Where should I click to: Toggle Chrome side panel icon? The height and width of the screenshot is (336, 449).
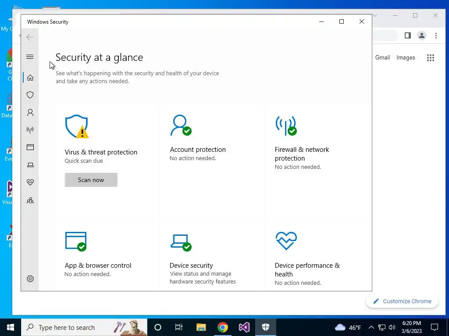[x=408, y=35]
